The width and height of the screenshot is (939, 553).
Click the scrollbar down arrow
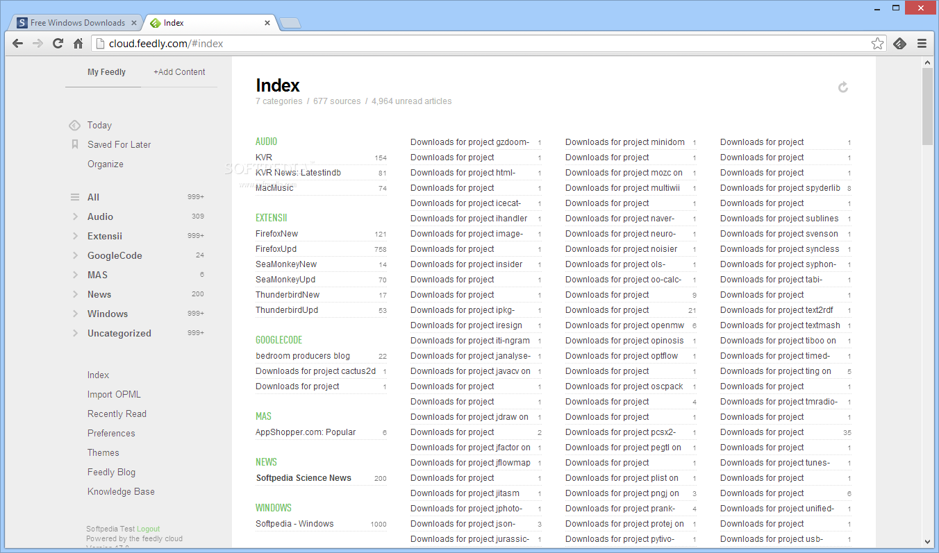tap(927, 541)
